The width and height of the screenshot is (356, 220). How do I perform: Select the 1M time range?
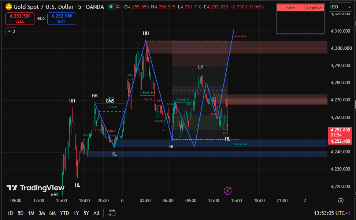[31, 213]
